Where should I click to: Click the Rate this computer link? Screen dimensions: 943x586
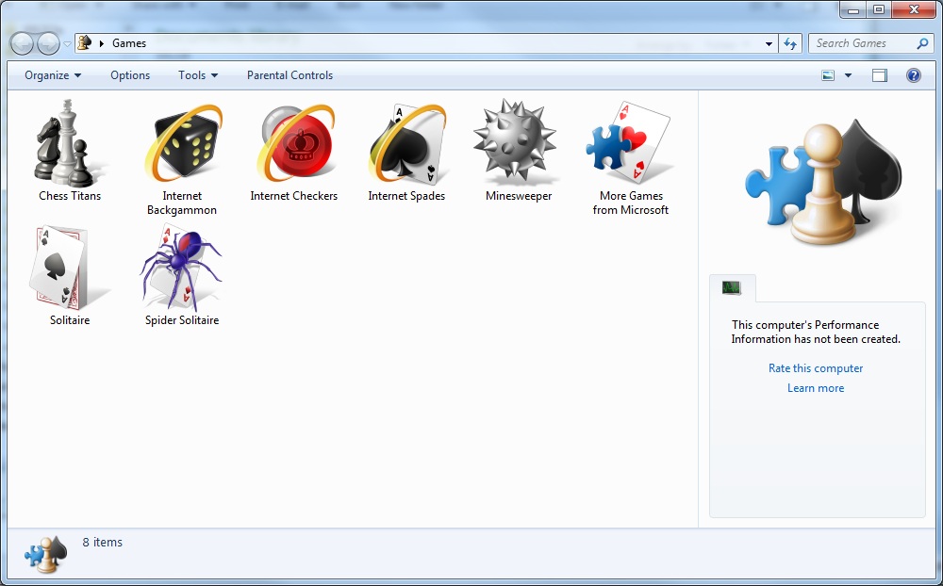coord(815,367)
